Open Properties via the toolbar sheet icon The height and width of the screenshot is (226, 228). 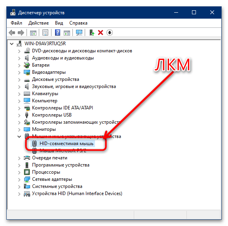click(45, 33)
